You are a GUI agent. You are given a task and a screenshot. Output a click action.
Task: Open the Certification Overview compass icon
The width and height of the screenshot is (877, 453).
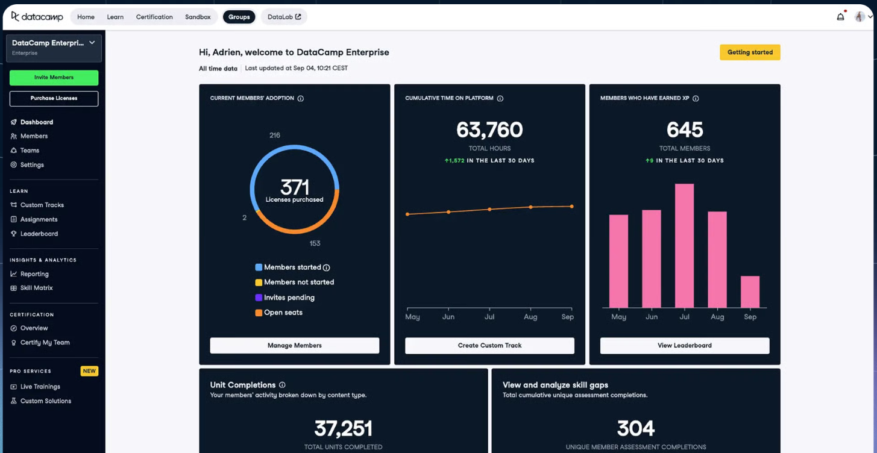pyautogui.click(x=13, y=328)
